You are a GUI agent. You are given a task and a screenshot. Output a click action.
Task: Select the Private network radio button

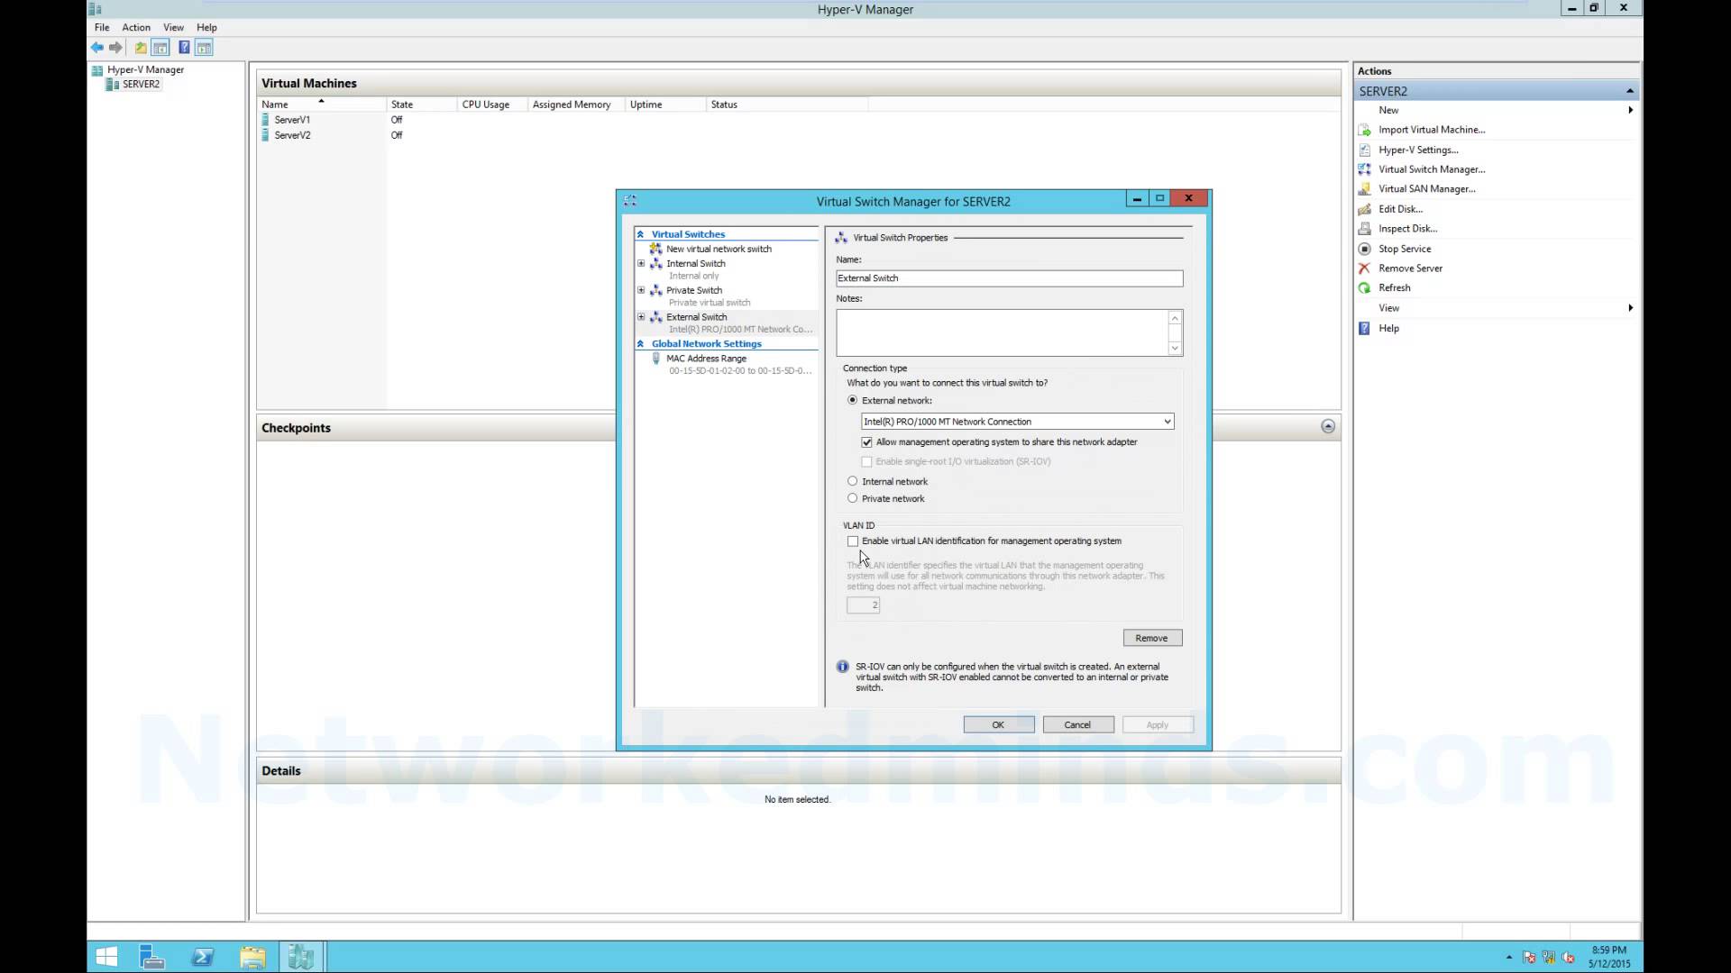coord(853,498)
